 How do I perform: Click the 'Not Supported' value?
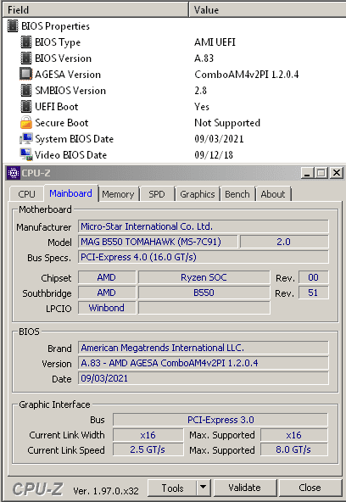(x=227, y=123)
